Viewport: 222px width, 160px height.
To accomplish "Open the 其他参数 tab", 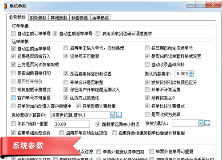I will coord(59,18).
